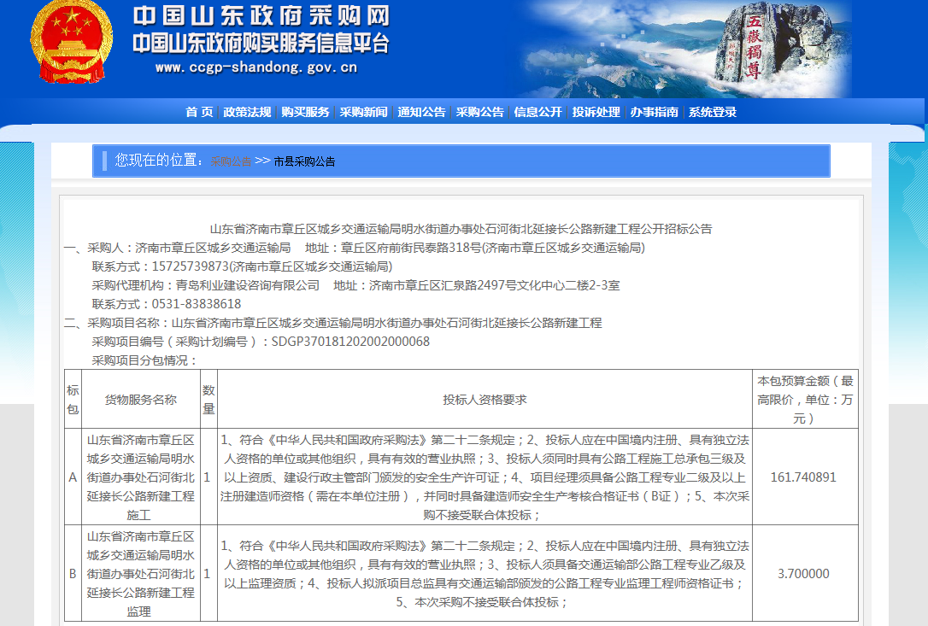
Task: Click the 采购项目分包情况 label
Action: pyautogui.click(x=144, y=360)
